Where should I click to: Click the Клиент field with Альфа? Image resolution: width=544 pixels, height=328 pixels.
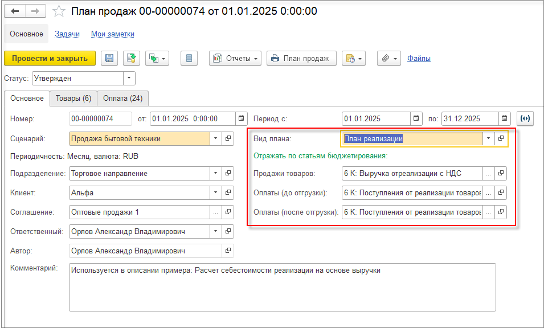coord(140,192)
